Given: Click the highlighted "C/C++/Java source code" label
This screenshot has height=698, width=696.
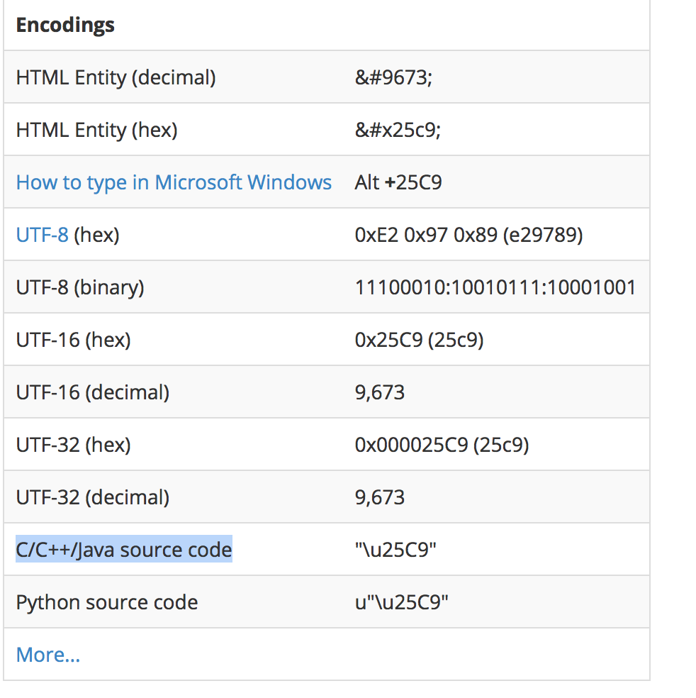Looking at the screenshot, I should point(124,550).
